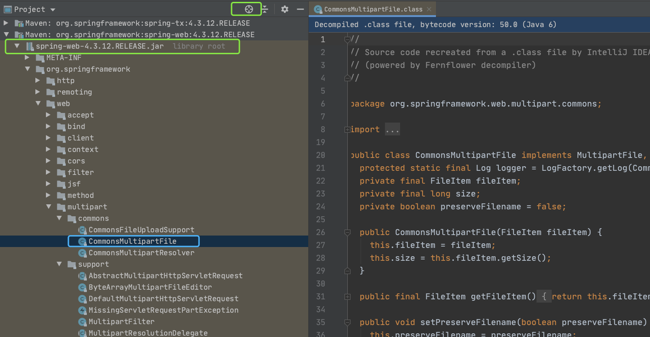
Task: Collapse the multipart package arrow
Action: (x=49, y=207)
